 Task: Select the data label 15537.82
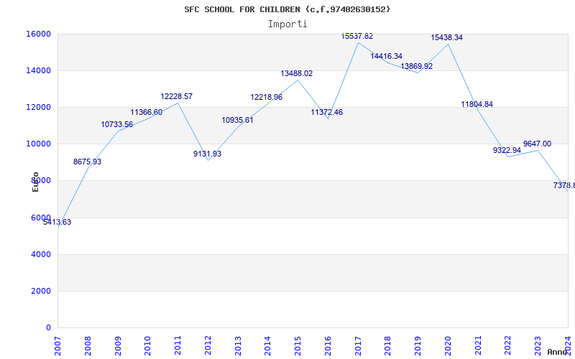[x=357, y=36]
